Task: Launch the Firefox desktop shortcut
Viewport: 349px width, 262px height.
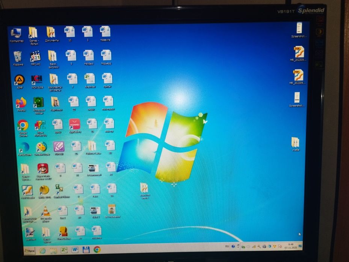Action: coord(21,104)
